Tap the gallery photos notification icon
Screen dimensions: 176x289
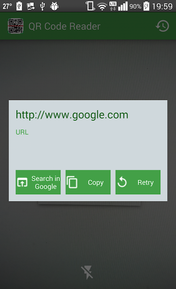point(31,6)
